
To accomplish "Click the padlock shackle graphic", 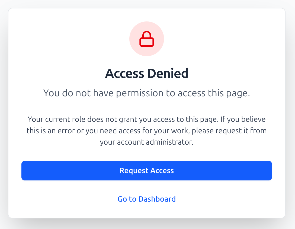I will (147, 34).
